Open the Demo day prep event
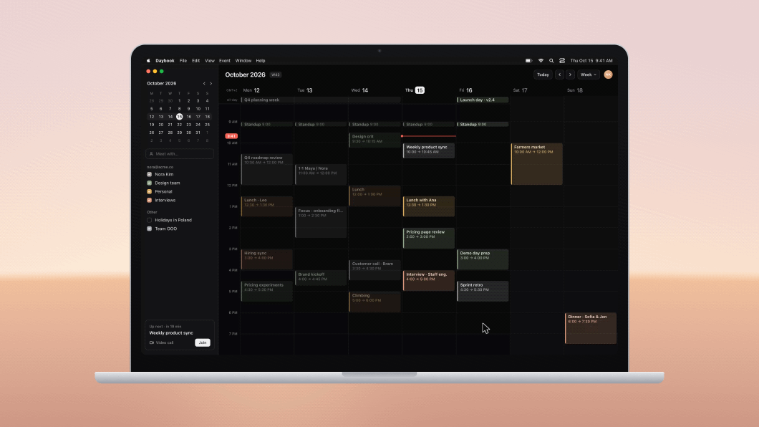This screenshot has height=427, width=759. pyautogui.click(x=483, y=259)
